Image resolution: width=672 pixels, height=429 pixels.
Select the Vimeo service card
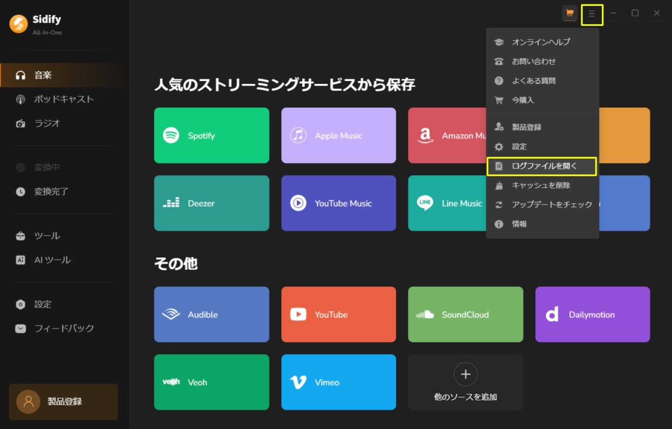point(339,382)
